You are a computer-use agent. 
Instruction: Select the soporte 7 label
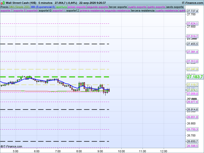[x=7, y=10]
